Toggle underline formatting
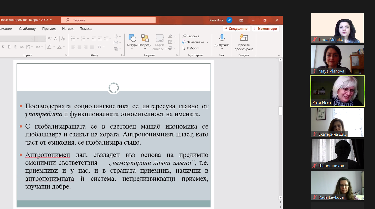 click(x=9, y=47)
